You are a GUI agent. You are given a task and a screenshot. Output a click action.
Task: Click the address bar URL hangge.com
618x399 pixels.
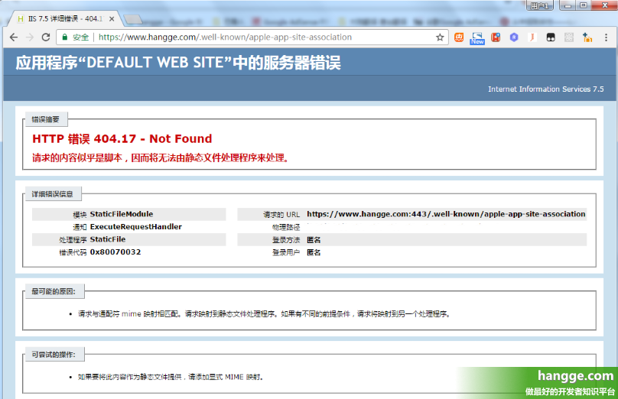(x=225, y=37)
